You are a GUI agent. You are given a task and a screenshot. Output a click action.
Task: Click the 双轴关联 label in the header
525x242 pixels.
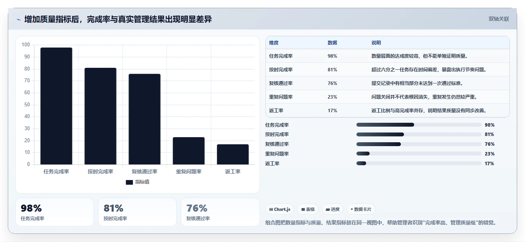click(x=499, y=19)
